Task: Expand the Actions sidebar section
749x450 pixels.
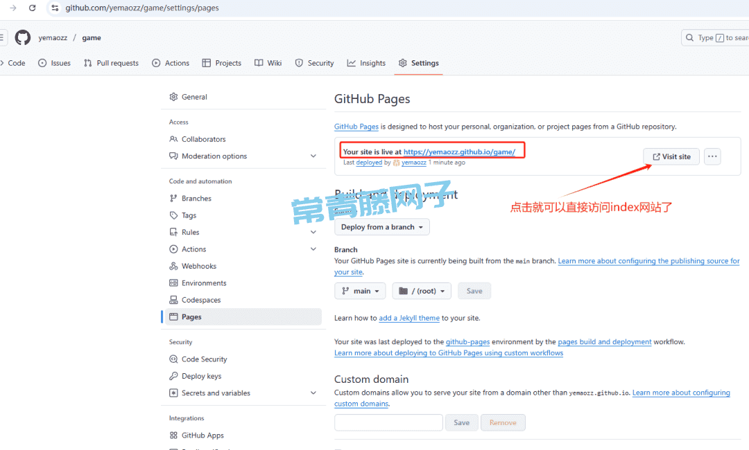Action: [313, 249]
